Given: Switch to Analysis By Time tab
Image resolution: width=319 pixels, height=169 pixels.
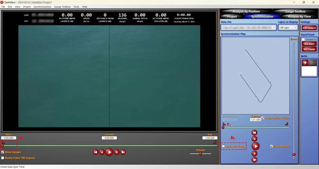Looking at the screenshot, I should pos(299,17).
